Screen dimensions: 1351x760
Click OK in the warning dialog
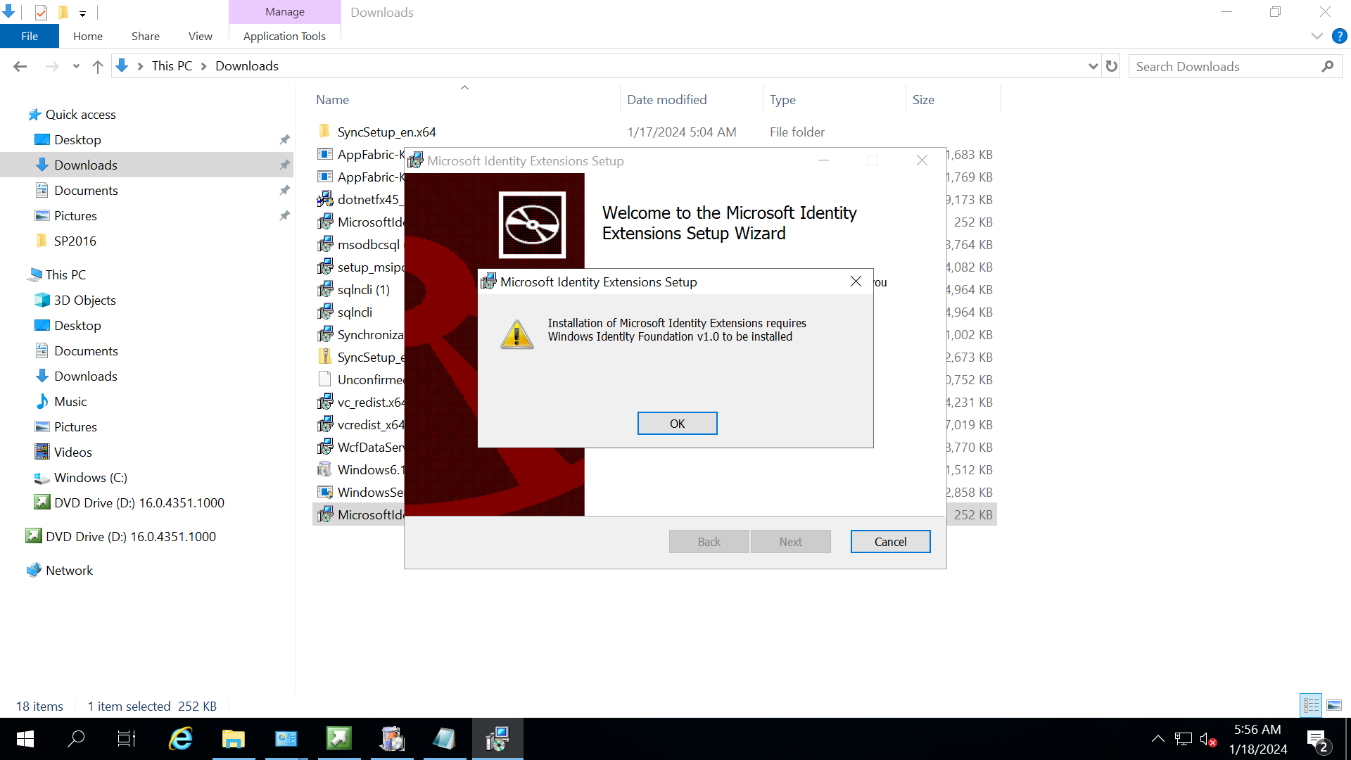[677, 424]
